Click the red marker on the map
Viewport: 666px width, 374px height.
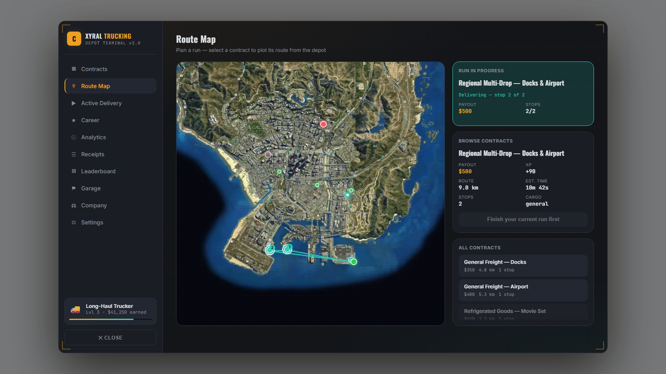click(323, 124)
